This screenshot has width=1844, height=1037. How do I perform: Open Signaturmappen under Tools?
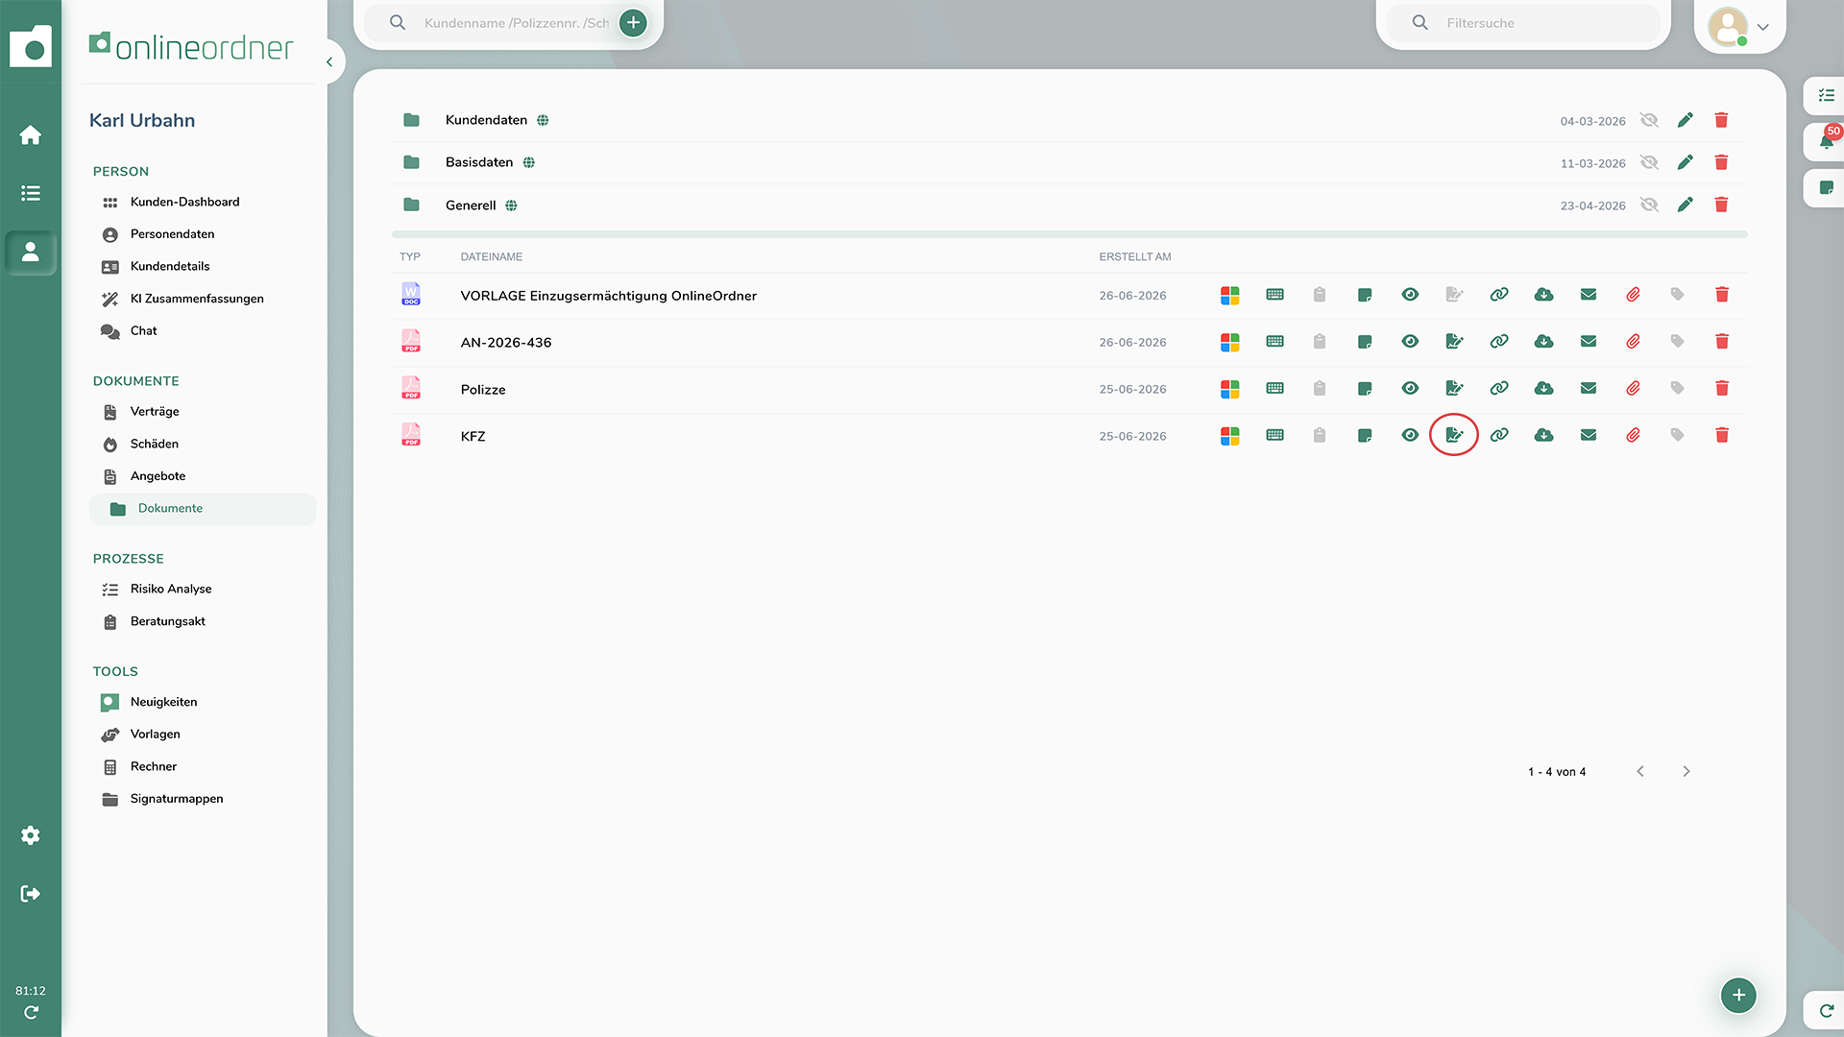[x=177, y=799]
